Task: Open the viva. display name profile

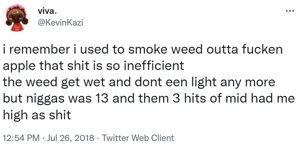Action: click(x=47, y=12)
